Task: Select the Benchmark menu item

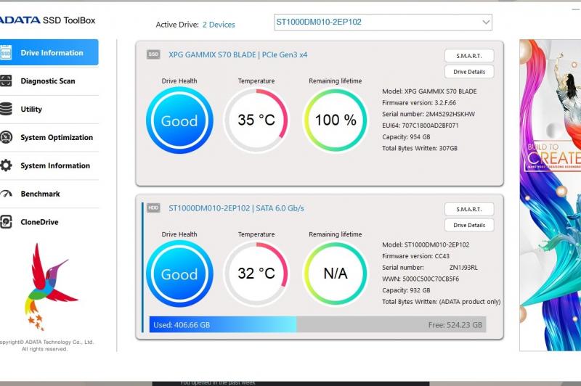Action: tap(41, 194)
